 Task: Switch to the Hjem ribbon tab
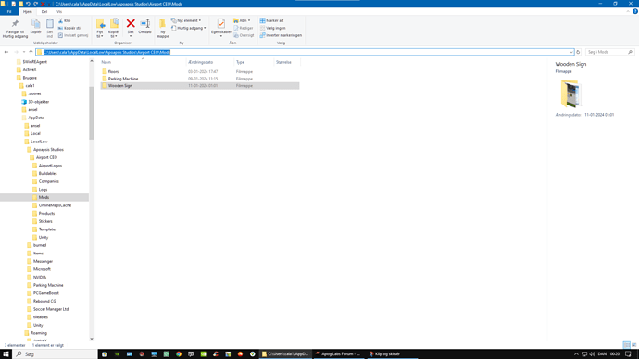pos(27,11)
